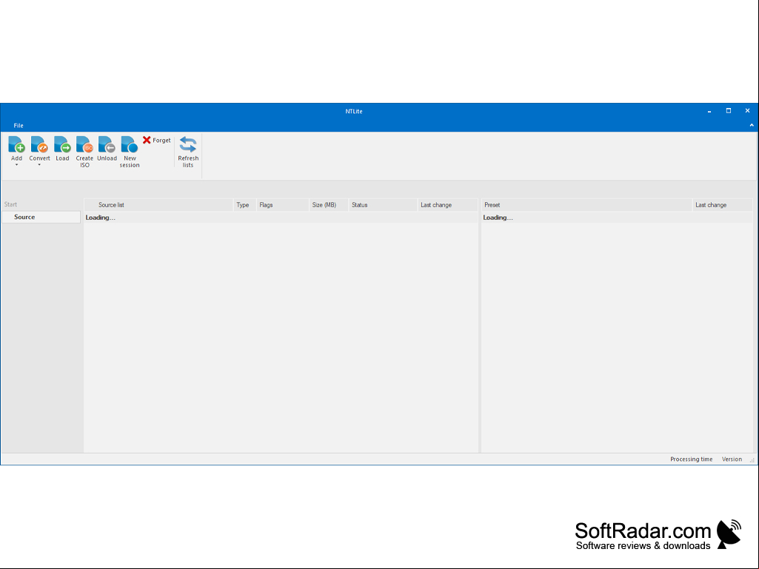Click the Start label in sidebar

[x=10, y=205]
